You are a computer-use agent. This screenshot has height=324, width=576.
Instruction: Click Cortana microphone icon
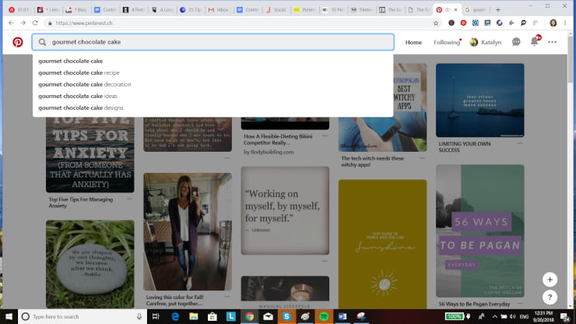[139, 316]
